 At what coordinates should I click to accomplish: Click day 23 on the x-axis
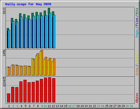pos(98,106)
